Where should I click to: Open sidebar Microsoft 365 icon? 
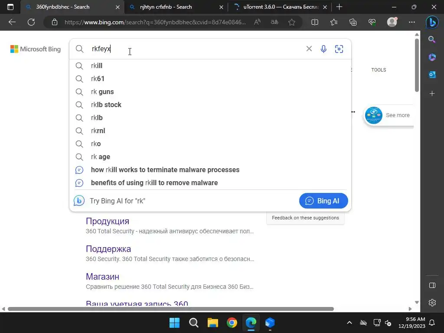point(432,57)
